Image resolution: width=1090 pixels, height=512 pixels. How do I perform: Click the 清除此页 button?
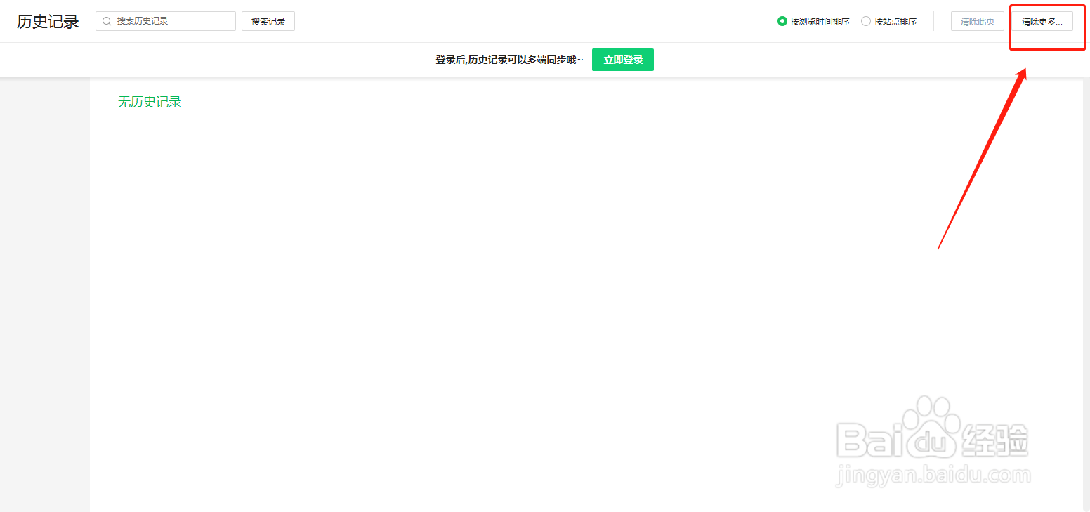[x=978, y=21]
